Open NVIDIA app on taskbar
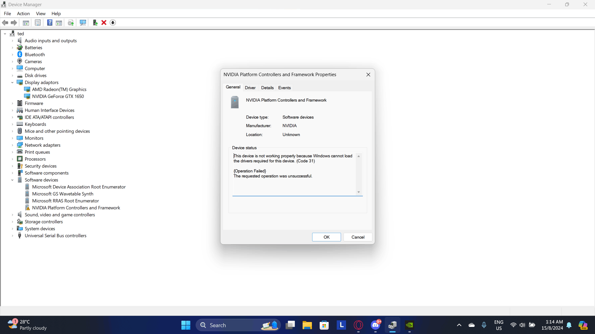Viewport: 595px width, 334px height. (x=410, y=325)
